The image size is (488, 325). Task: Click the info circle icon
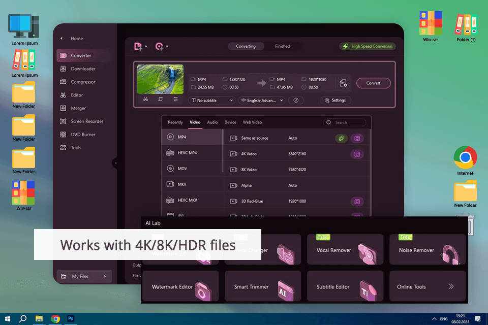[296, 101]
